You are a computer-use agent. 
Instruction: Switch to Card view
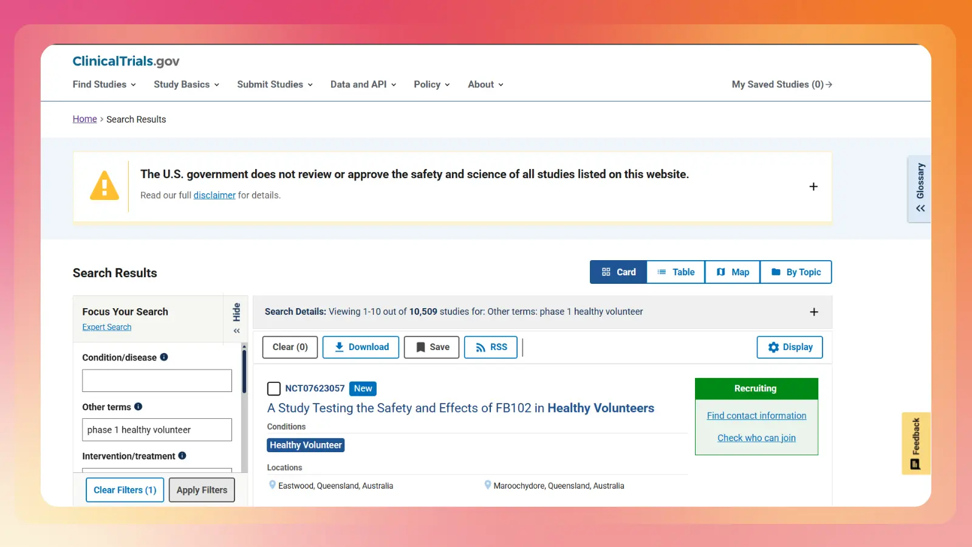tap(618, 272)
